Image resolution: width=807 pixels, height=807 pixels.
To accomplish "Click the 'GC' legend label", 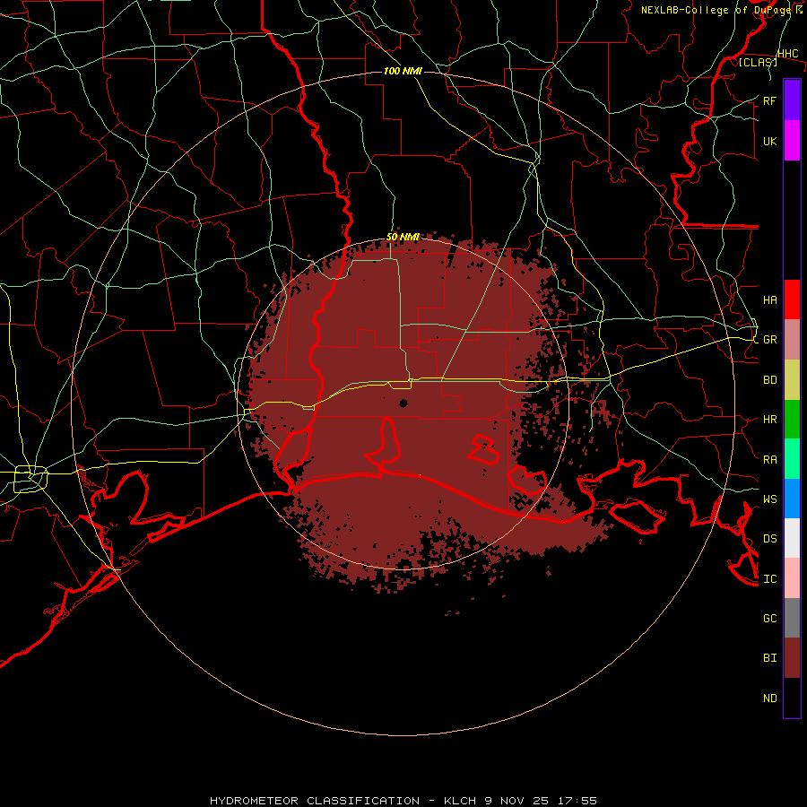I will [770, 619].
